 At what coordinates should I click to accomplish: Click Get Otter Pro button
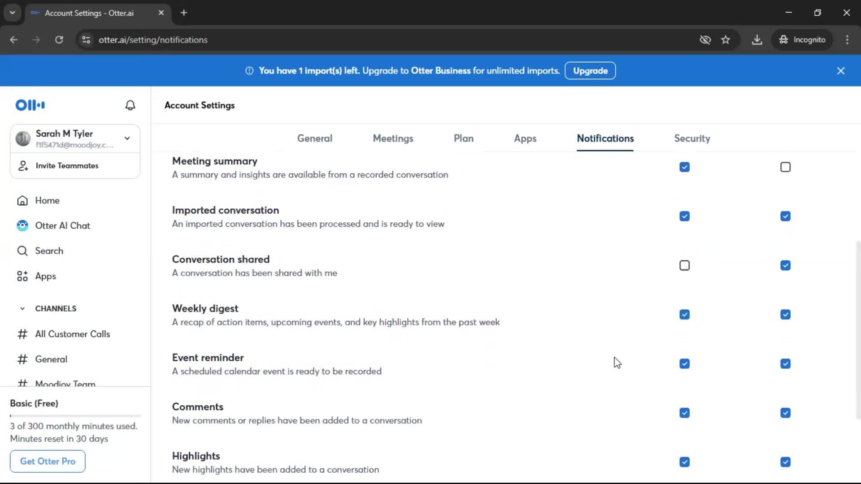[x=48, y=461]
